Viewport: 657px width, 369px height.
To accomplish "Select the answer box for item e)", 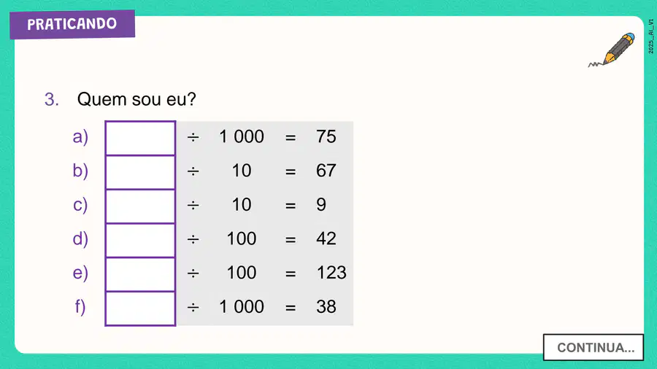I will click(x=140, y=274).
